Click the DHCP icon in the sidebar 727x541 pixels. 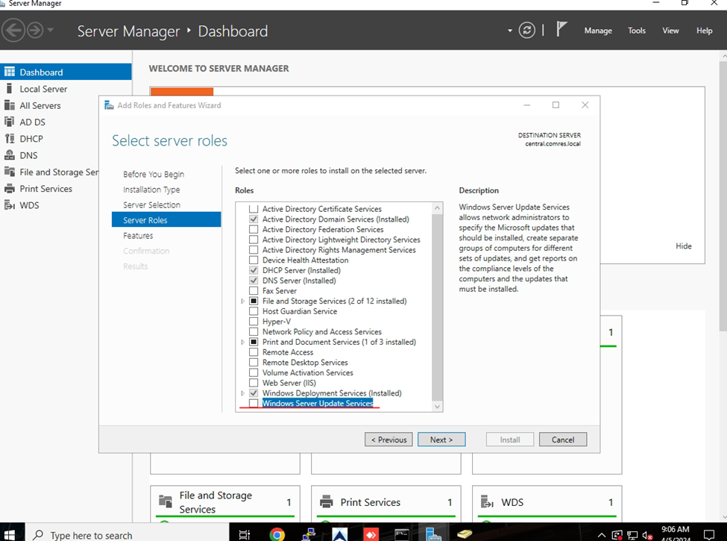tap(10, 139)
